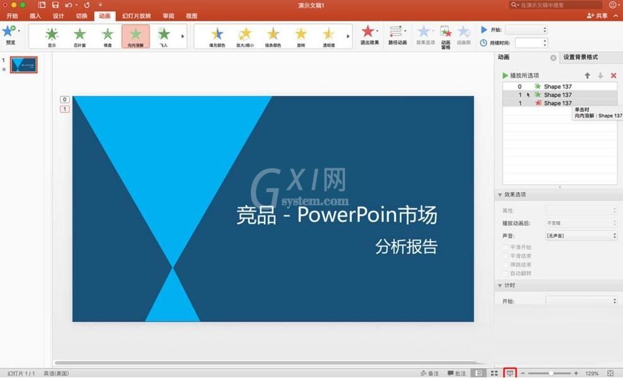Toggle 备注 notes in status bar
Viewport: 623px width, 378px height.
click(429, 373)
